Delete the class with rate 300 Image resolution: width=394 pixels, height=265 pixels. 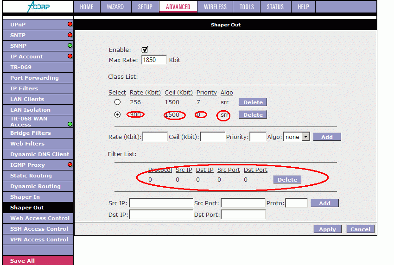[x=253, y=115]
